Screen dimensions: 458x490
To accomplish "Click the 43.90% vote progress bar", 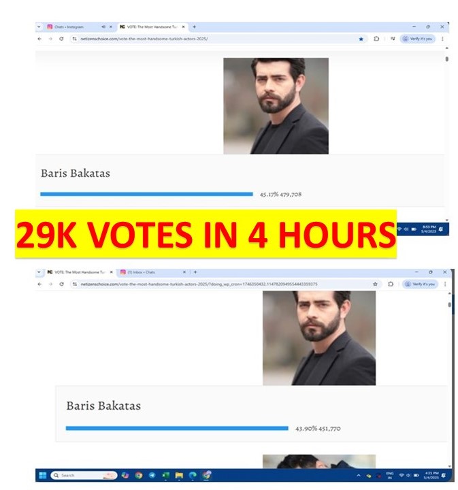I will click(177, 429).
